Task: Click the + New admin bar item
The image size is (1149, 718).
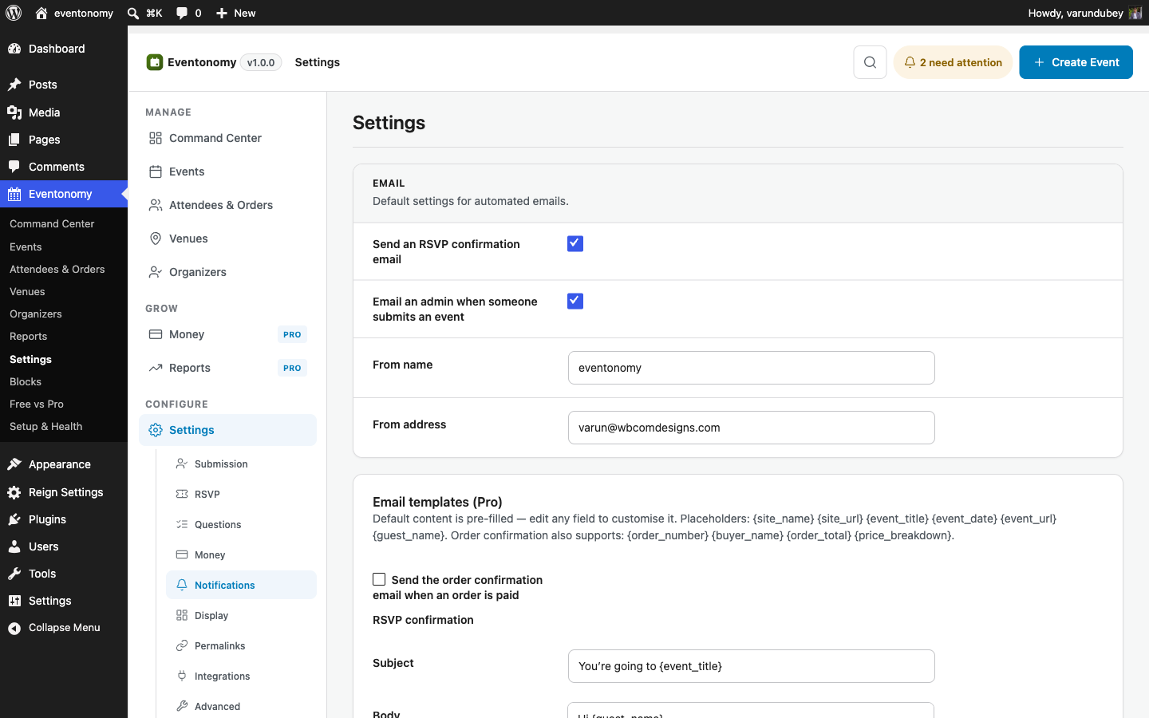Action: click(235, 13)
